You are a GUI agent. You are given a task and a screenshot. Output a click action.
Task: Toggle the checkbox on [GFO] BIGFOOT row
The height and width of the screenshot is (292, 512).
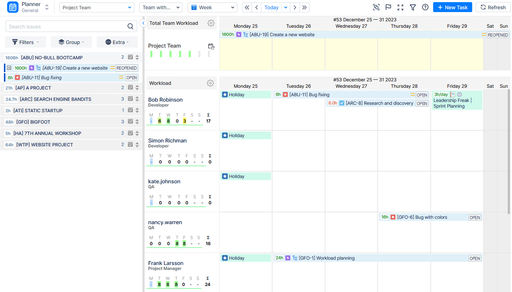[129, 122]
